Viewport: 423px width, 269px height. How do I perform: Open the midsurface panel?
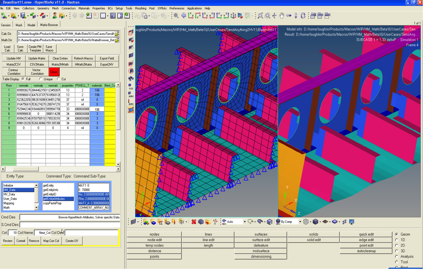[261, 251]
